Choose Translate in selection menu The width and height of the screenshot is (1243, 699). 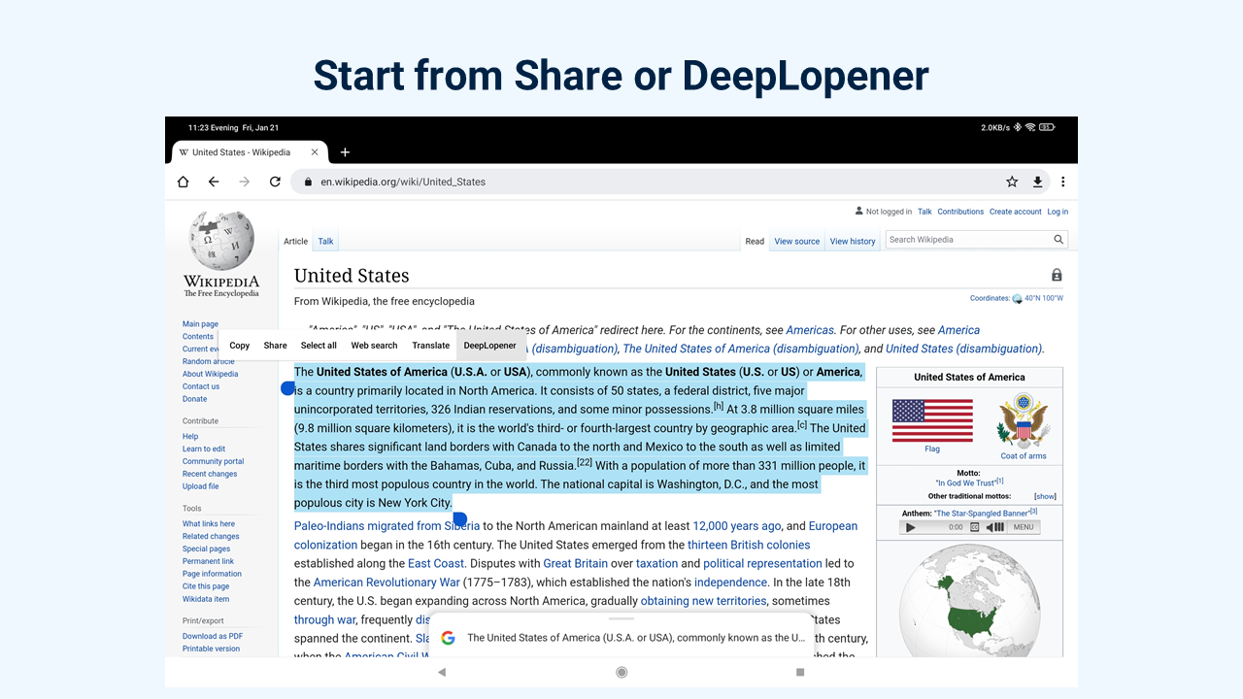pos(430,346)
